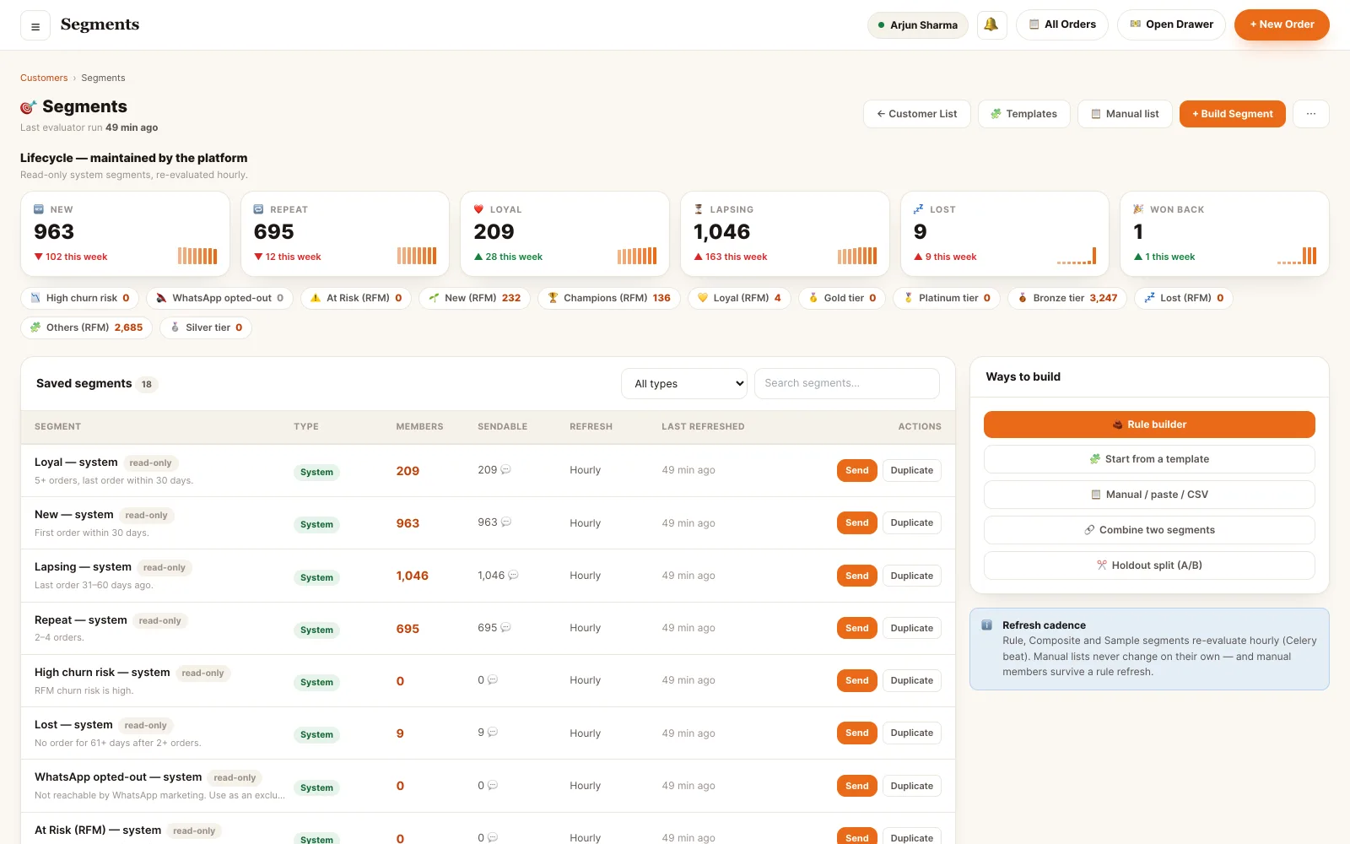Click the info icon in Refresh cadence
The image size is (1350, 844).
pyautogui.click(x=986, y=625)
